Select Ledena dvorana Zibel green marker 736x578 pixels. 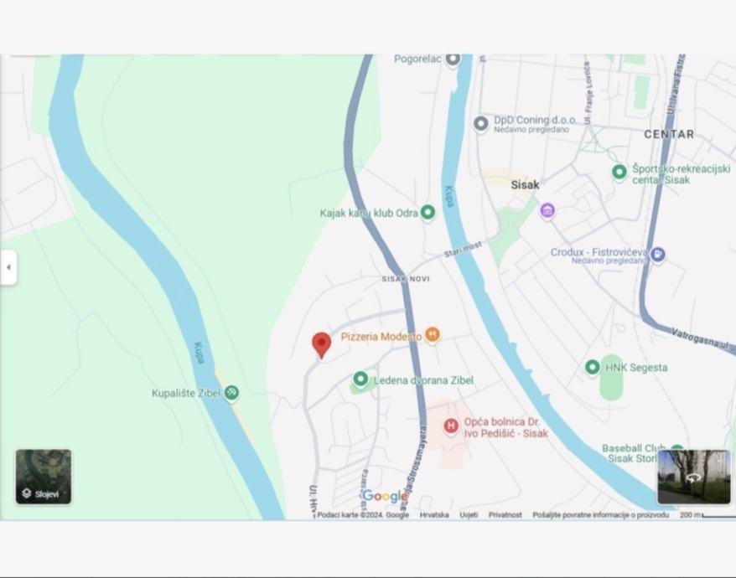tap(360, 379)
